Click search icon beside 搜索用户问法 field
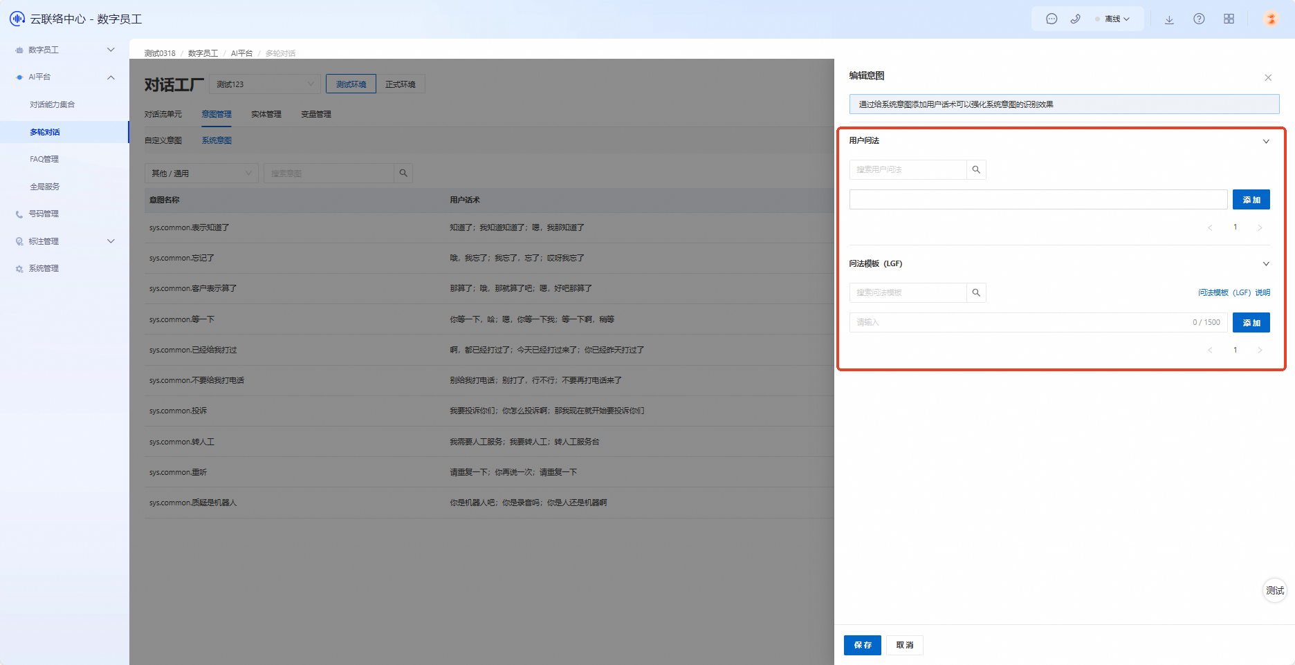Viewport: 1295px width, 665px height. pos(976,169)
